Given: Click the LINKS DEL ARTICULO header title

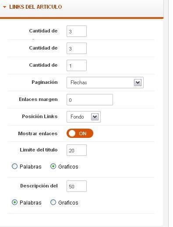Looking at the screenshot, I should [35, 7].
